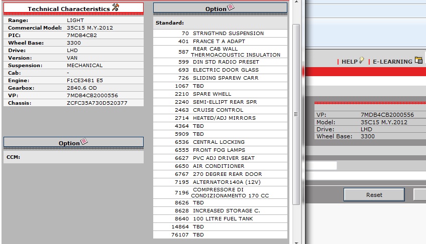
Task: Click the PIC value 7MDB4CB2
Action: (82, 35)
